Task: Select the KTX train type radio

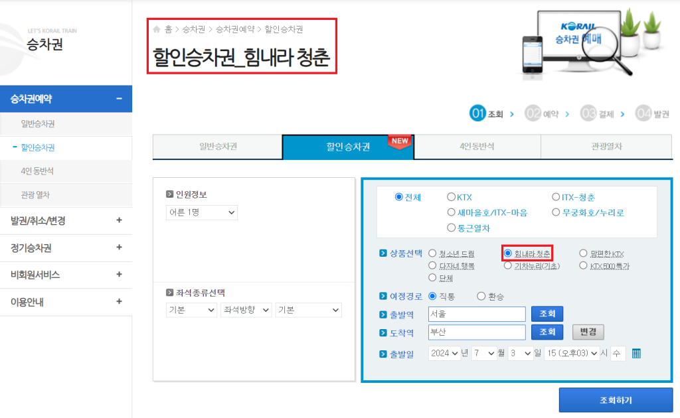Action: point(451,197)
